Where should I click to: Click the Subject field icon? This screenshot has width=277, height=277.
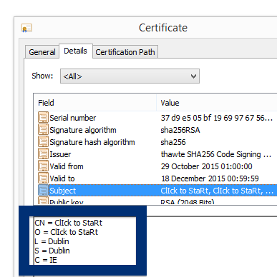[43, 190]
